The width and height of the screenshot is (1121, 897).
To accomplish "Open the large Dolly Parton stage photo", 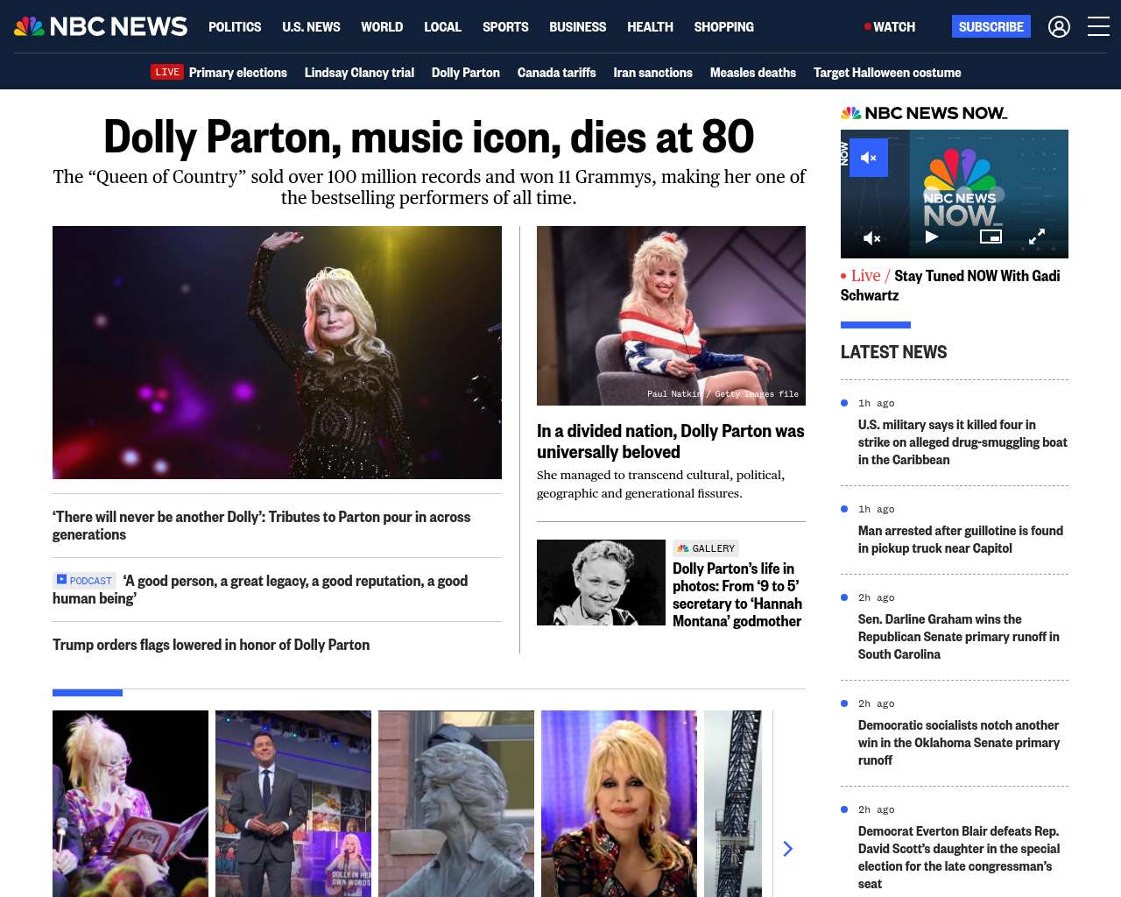I will point(277,352).
